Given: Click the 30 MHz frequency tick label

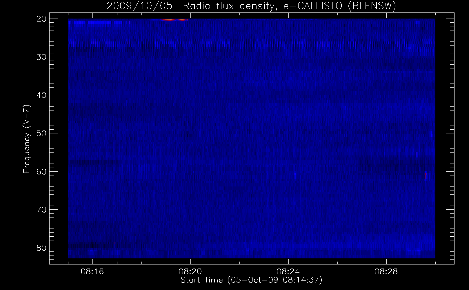Looking at the screenshot, I should tap(42, 57).
